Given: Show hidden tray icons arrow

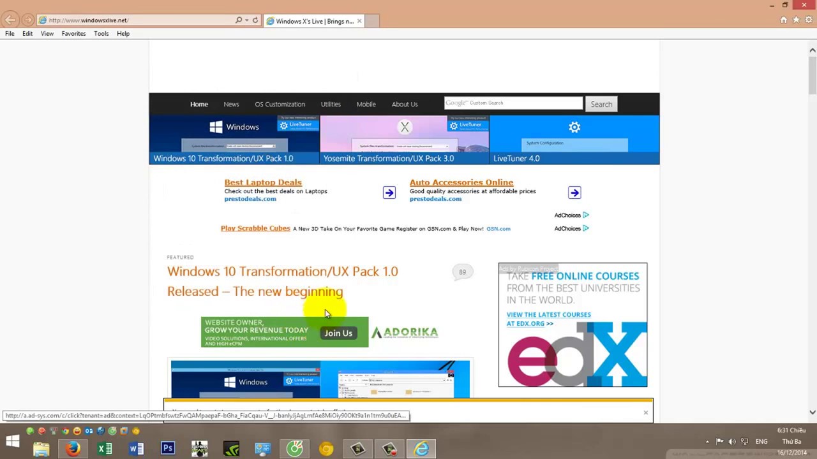Looking at the screenshot, I should [707, 441].
